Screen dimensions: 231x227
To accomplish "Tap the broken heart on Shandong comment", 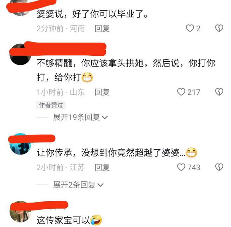I will pyautogui.click(x=219, y=92).
